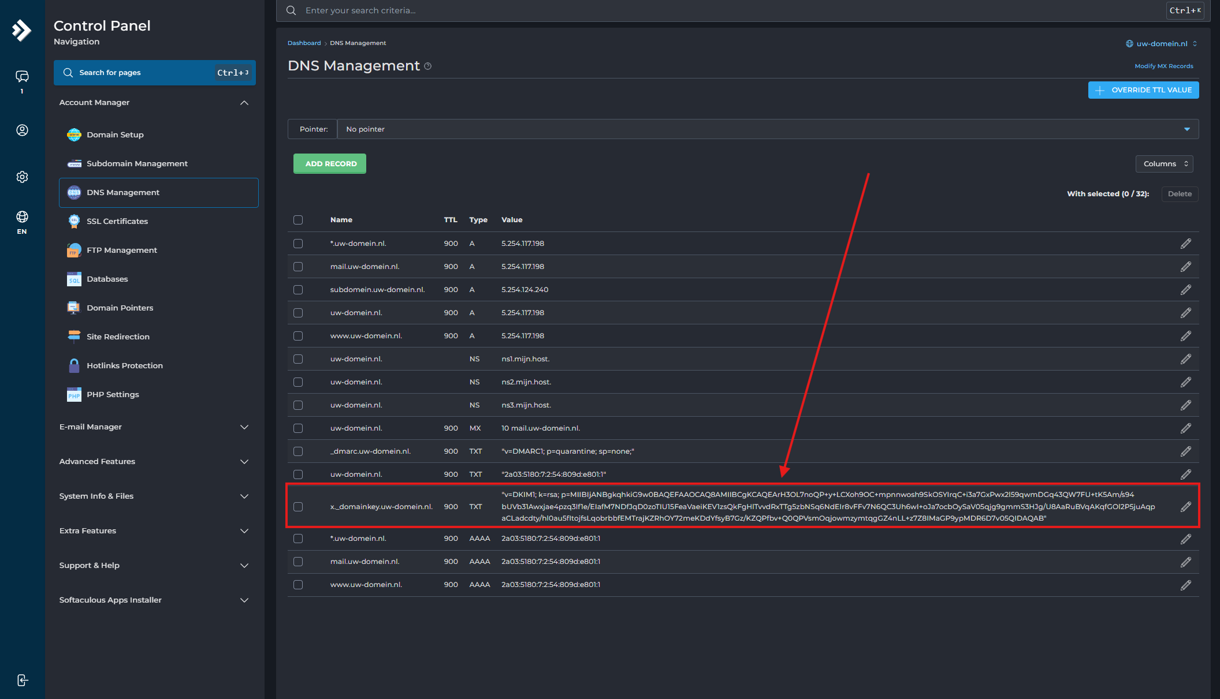Open the Columns dropdown
The image size is (1220, 699).
click(1164, 164)
